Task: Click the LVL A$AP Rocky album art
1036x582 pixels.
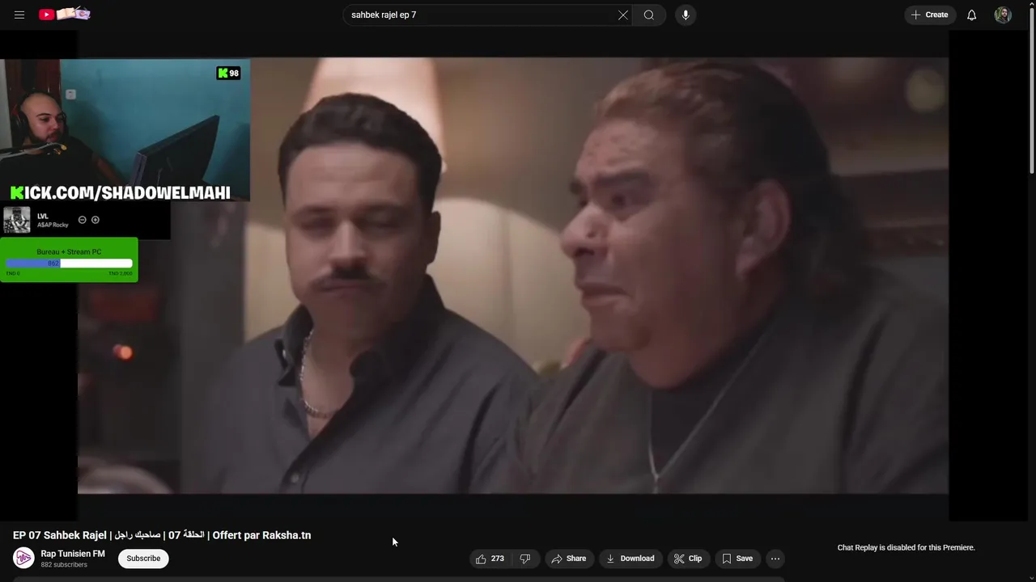Action: [16, 220]
